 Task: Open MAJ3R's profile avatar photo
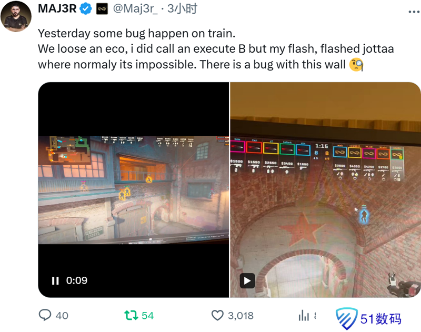[16, 16]
